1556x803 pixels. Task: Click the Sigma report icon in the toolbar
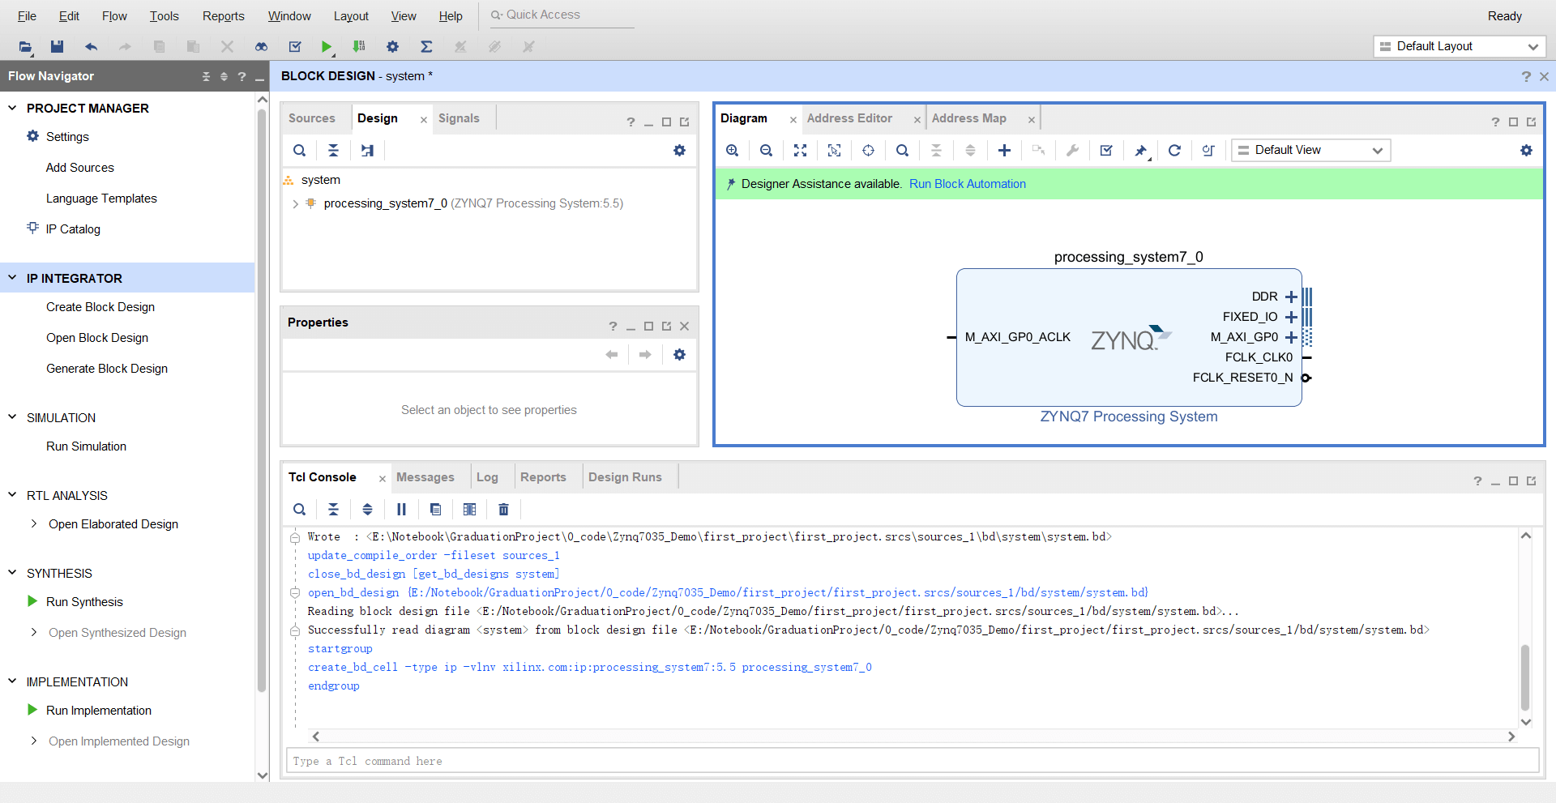426,47
